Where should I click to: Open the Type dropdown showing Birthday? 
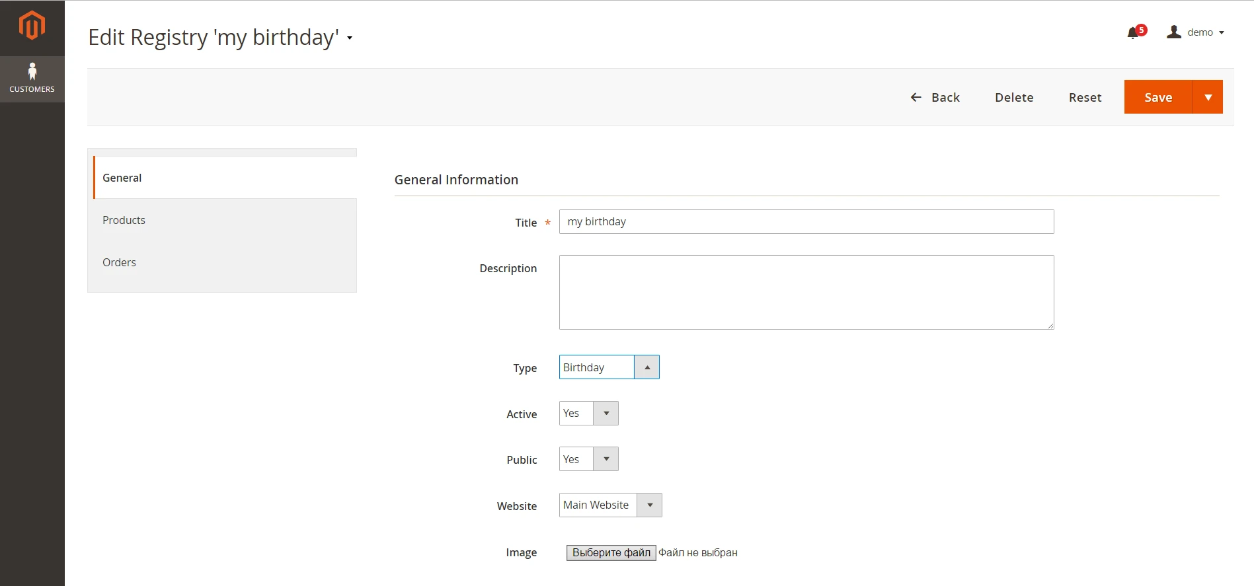tap(609, 367)
